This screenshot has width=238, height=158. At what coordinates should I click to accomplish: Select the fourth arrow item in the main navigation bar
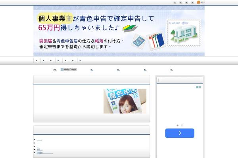tap(58, 60)
